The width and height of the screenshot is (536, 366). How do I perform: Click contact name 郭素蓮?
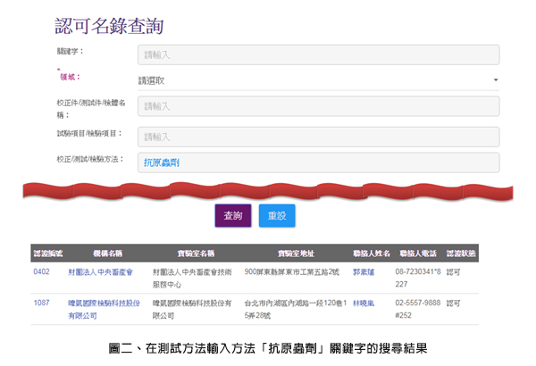(x=363, y=270)
